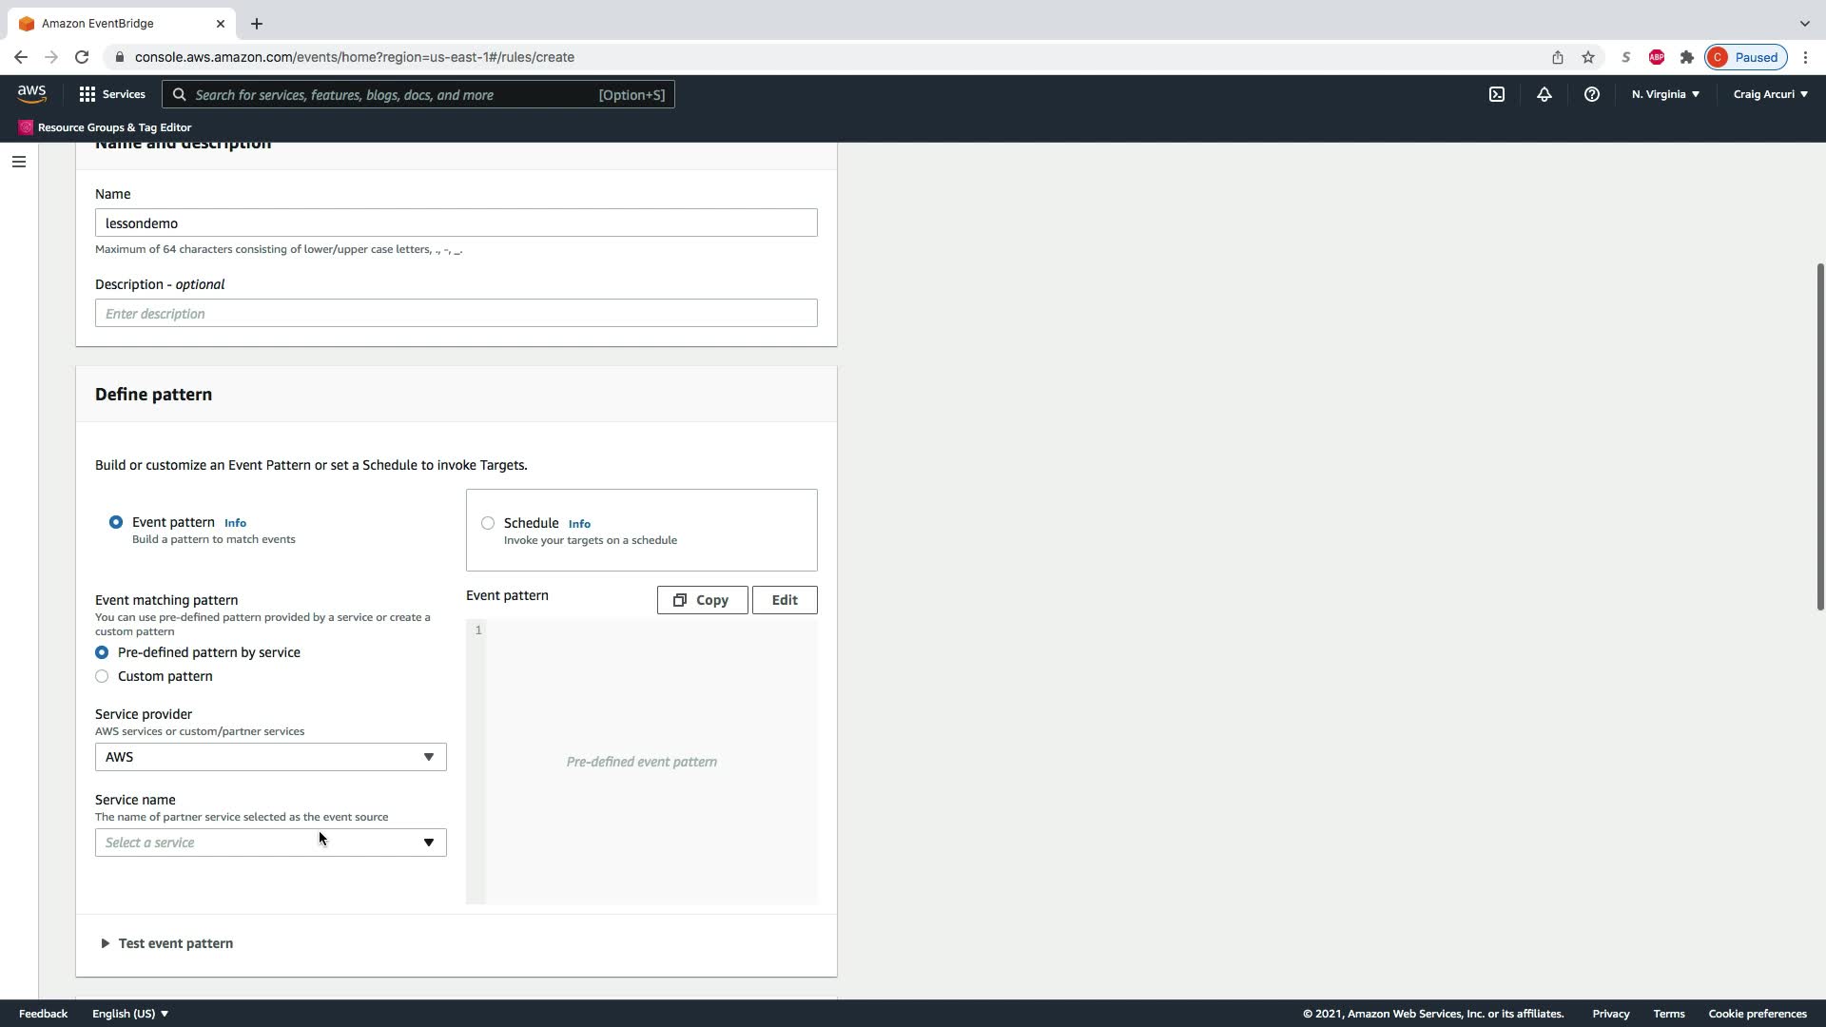The width and height of the screenshot is (1826, 1027).
Task: Open AWS CloudShell terminal icon
Action: 1496,94
